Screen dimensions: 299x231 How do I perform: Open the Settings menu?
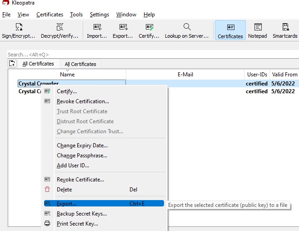coord(100,15)
